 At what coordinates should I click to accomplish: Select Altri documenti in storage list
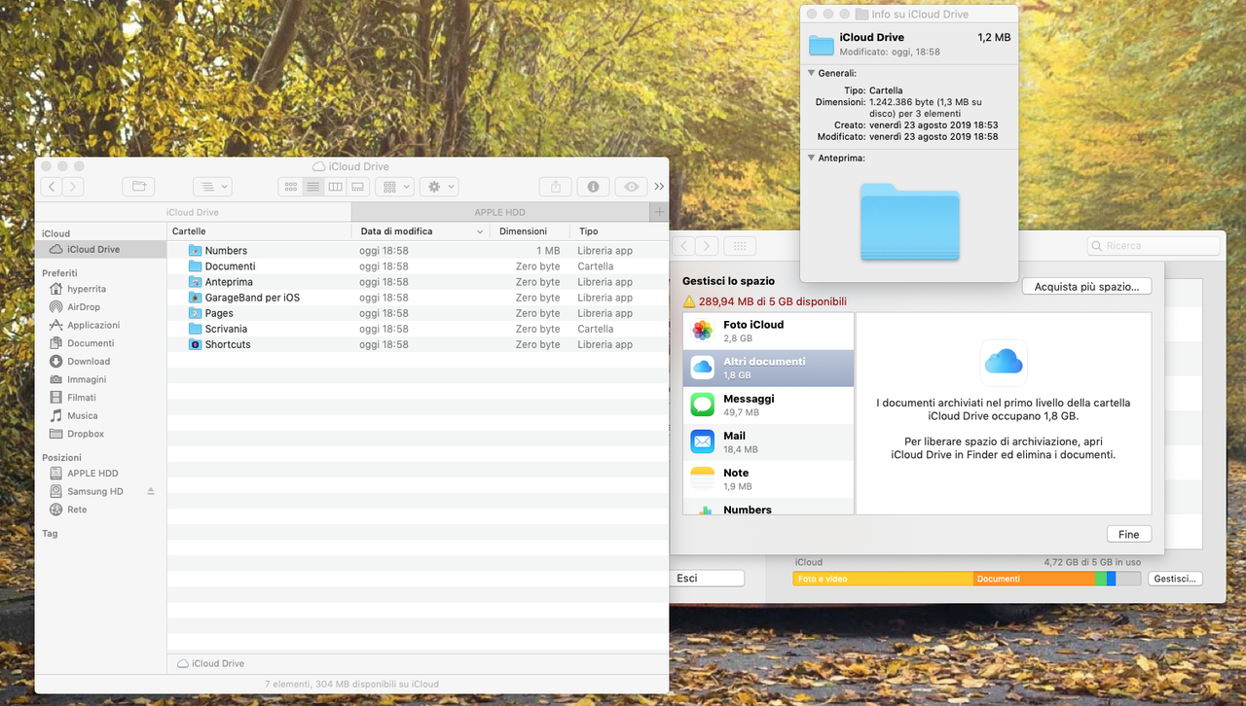click(x=768, y=368)
